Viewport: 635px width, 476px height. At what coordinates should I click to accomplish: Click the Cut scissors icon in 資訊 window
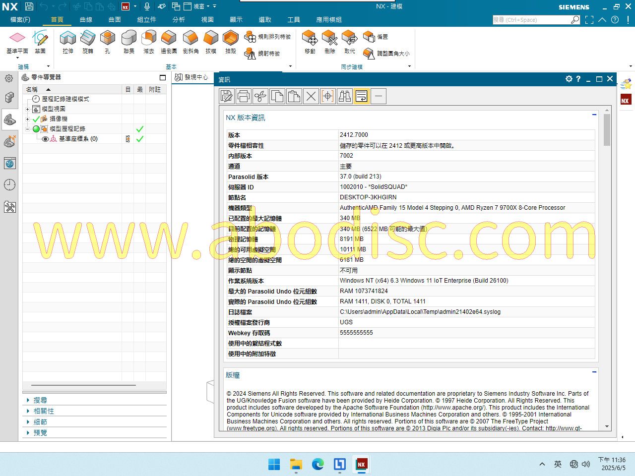click(260, 96)
